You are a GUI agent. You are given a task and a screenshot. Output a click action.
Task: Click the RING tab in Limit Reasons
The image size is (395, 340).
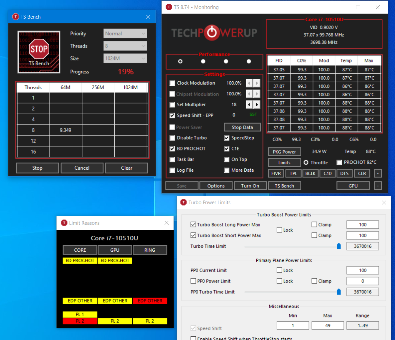point(150,250)
